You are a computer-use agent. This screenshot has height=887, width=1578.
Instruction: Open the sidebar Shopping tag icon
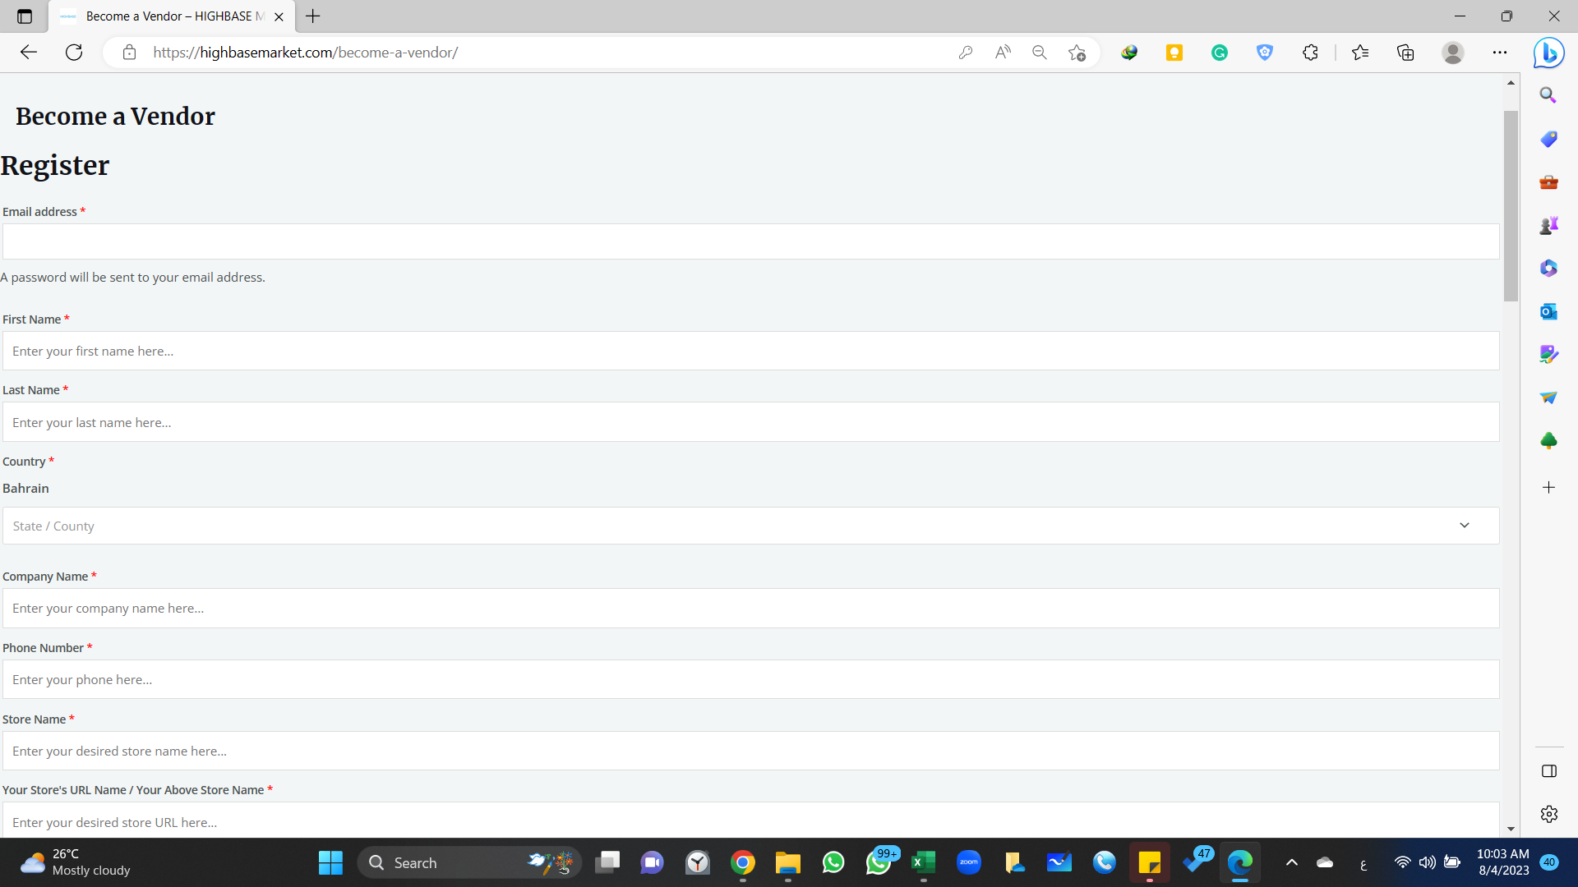(1548, 139)
